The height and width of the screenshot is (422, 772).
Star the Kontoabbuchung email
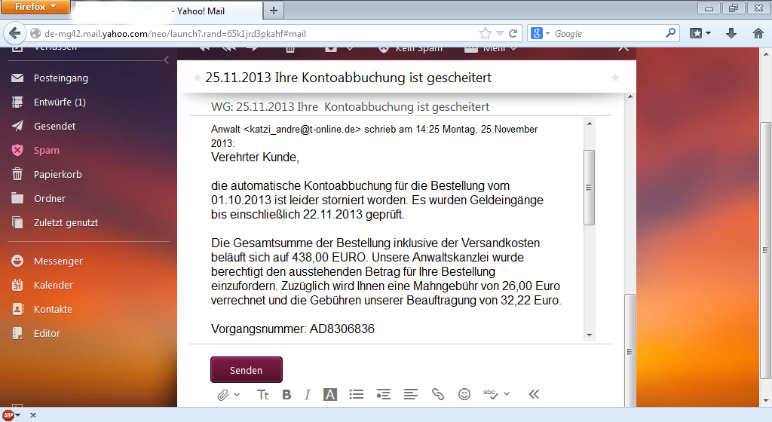[x=615, y=78]
